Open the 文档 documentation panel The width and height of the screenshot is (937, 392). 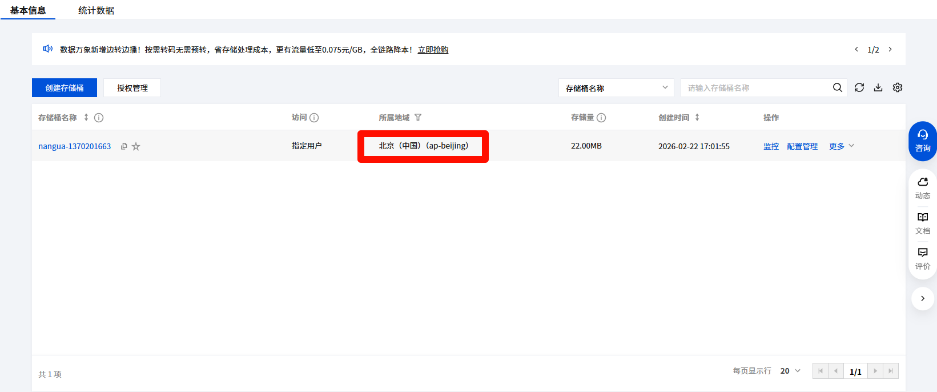pos(922,223)
